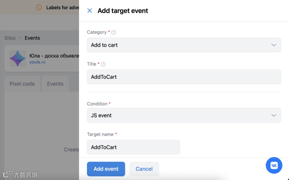The width and height of the screenshot is (289, 180).
Task: Switch to the Pixel code tab
Action: point(22,84)
